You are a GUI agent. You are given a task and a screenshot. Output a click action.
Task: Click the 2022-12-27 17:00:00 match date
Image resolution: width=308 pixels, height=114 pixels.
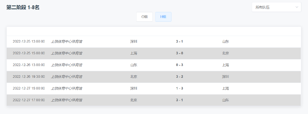[x=29, y=100]
